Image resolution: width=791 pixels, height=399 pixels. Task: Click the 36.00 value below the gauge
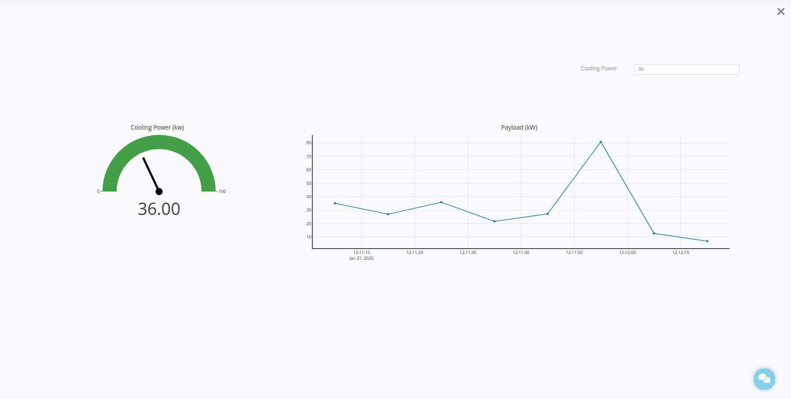(x=159, y=208)
